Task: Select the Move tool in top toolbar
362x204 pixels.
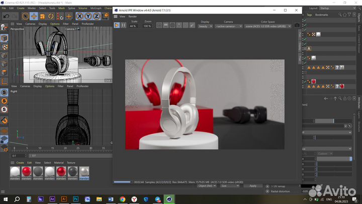Action: coord(33,16)
